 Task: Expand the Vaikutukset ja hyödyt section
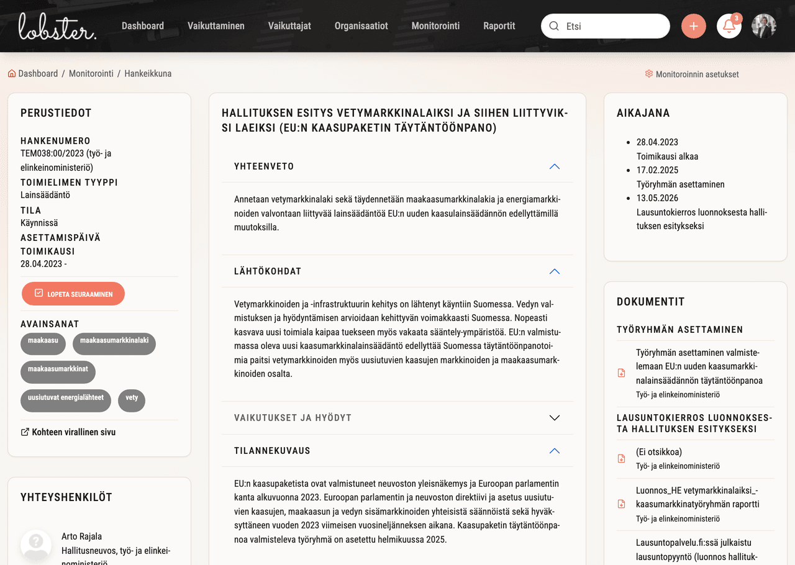(397, 418)
